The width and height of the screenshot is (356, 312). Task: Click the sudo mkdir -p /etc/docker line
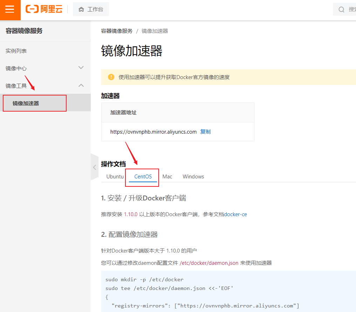tap(144, 279)
